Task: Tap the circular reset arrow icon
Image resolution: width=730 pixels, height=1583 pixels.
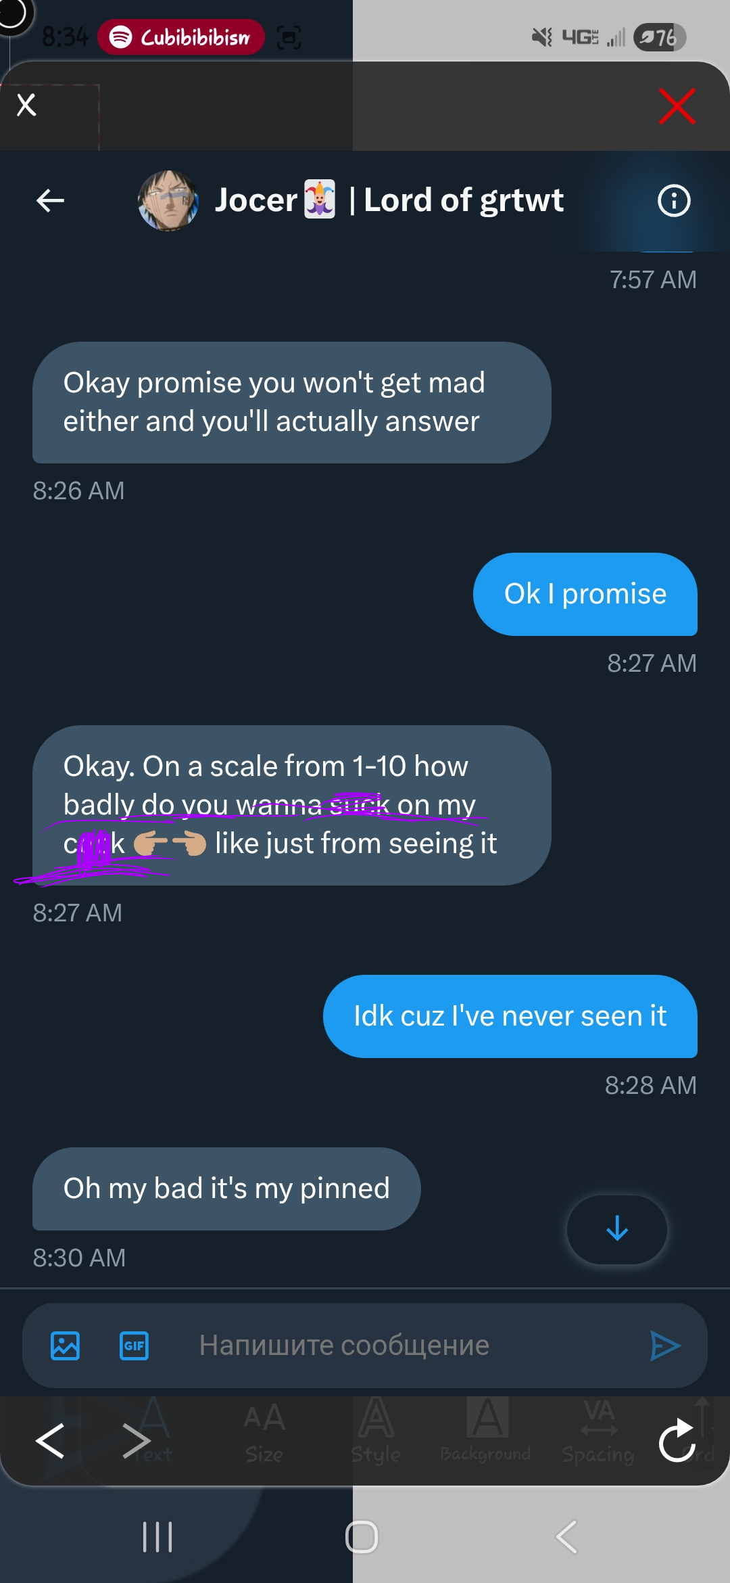Action: point(677,1441)
